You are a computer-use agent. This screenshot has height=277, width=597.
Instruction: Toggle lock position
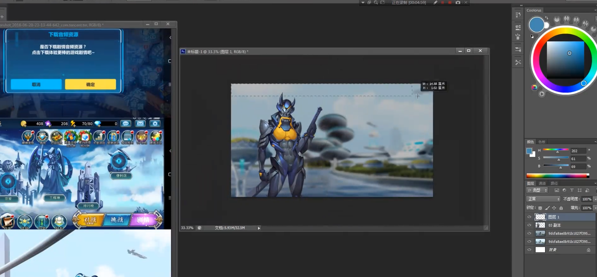[554, 208]
